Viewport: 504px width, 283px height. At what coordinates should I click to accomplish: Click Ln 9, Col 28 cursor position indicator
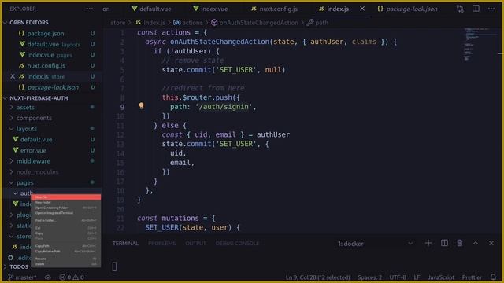(318, 277)
